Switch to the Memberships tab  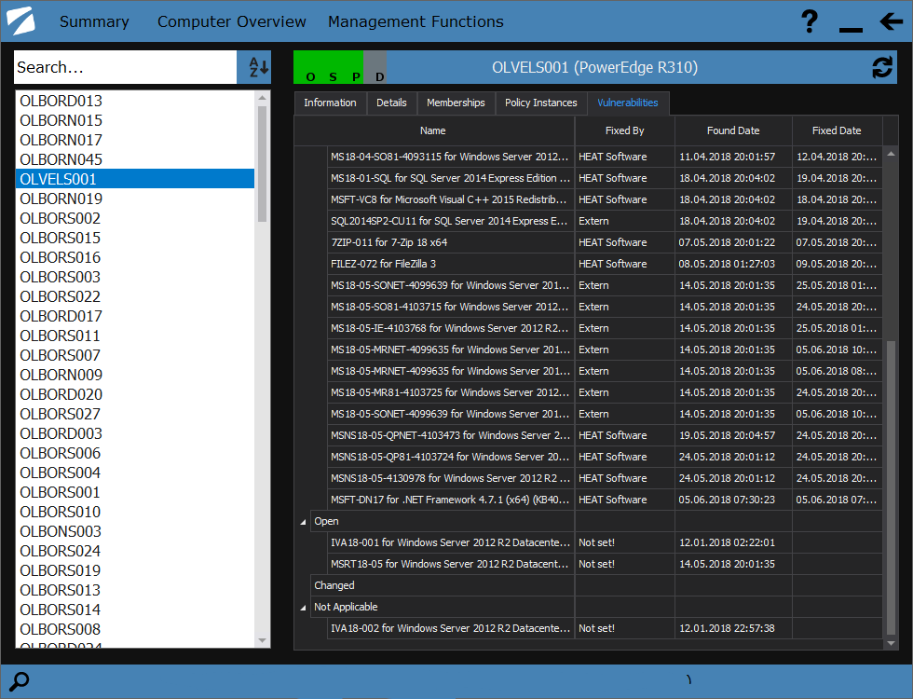point(456,103)
